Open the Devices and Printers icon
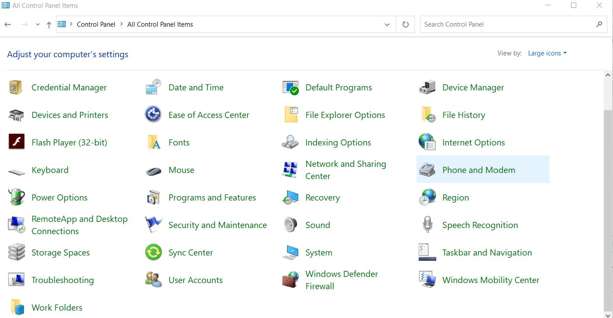Viewport: 613px width, 318px height. click(16, 115)
